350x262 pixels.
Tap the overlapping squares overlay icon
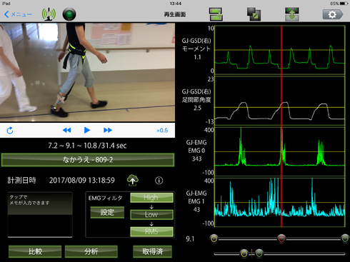coord(254,14)
